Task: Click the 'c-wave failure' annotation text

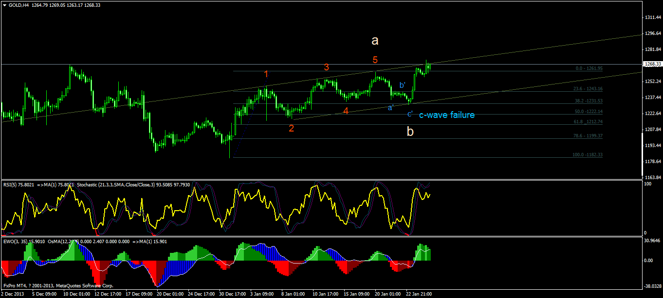Action: click(447, 115)
